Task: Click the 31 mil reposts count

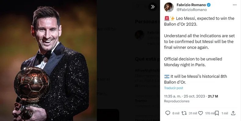Action: tap(193, 113)
